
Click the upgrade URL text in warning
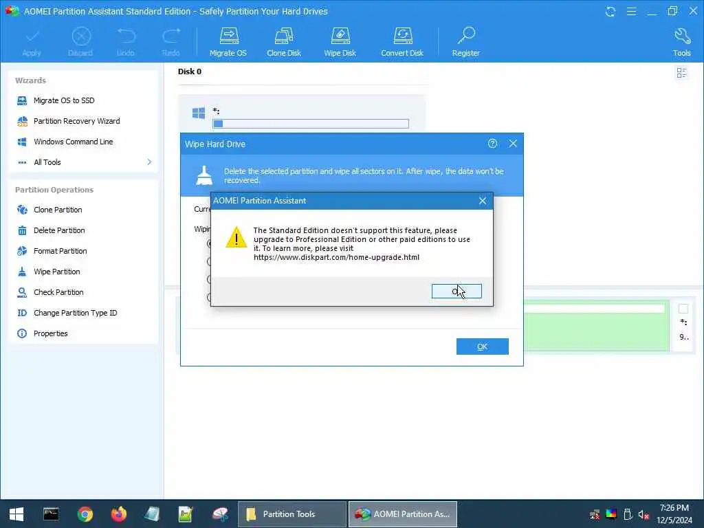click(336, 257)
